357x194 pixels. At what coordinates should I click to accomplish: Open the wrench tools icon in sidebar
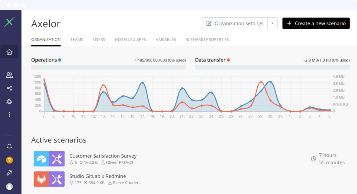pos(9,173)
